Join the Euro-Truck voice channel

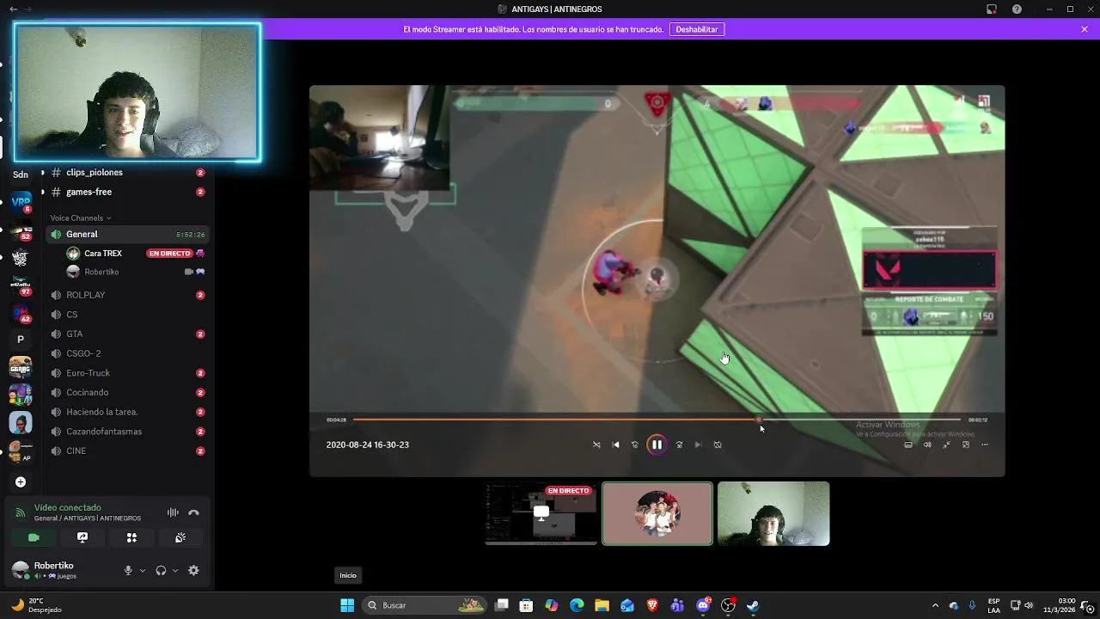[127, 373]
